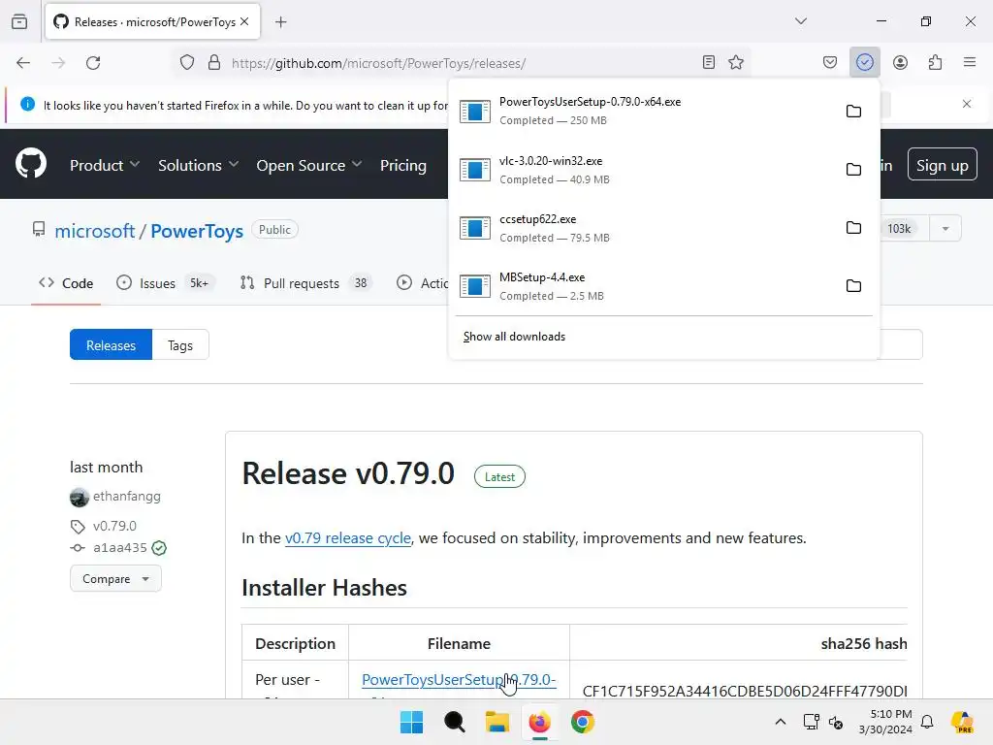Image resolution: width=993 pixels, height=745 pixels.
Task: Open MBSetup-4.4.exe from downloads list
Action: (x=643, y=286)
